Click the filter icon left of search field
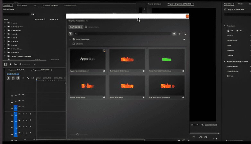The width and height of the screenshot is (251, 144). click(71, 33)
